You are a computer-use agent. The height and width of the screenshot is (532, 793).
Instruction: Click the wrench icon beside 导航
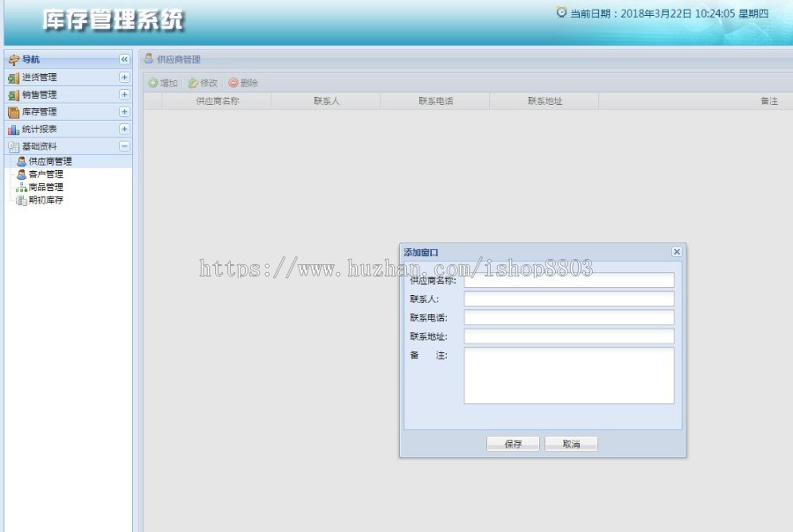tap(11, 59)
